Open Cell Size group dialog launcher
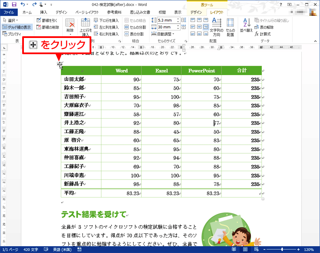The image size is (320, 253). (186, 41)
